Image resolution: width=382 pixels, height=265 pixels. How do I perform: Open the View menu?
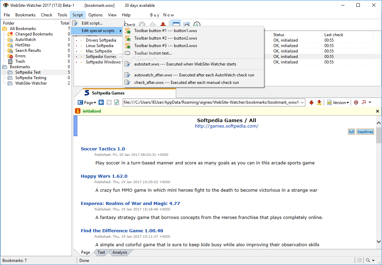pos(112,15)
